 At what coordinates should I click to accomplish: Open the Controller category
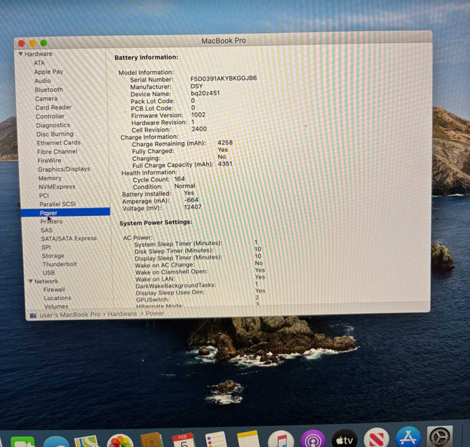point(50,116)
